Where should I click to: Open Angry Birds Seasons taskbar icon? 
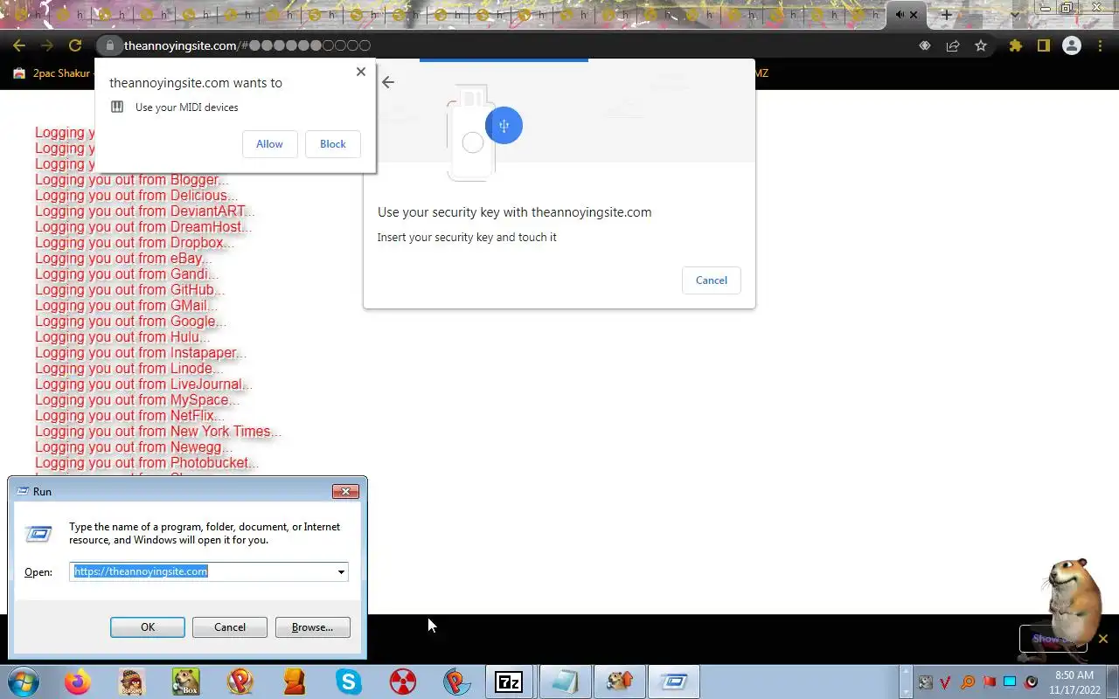132,682
